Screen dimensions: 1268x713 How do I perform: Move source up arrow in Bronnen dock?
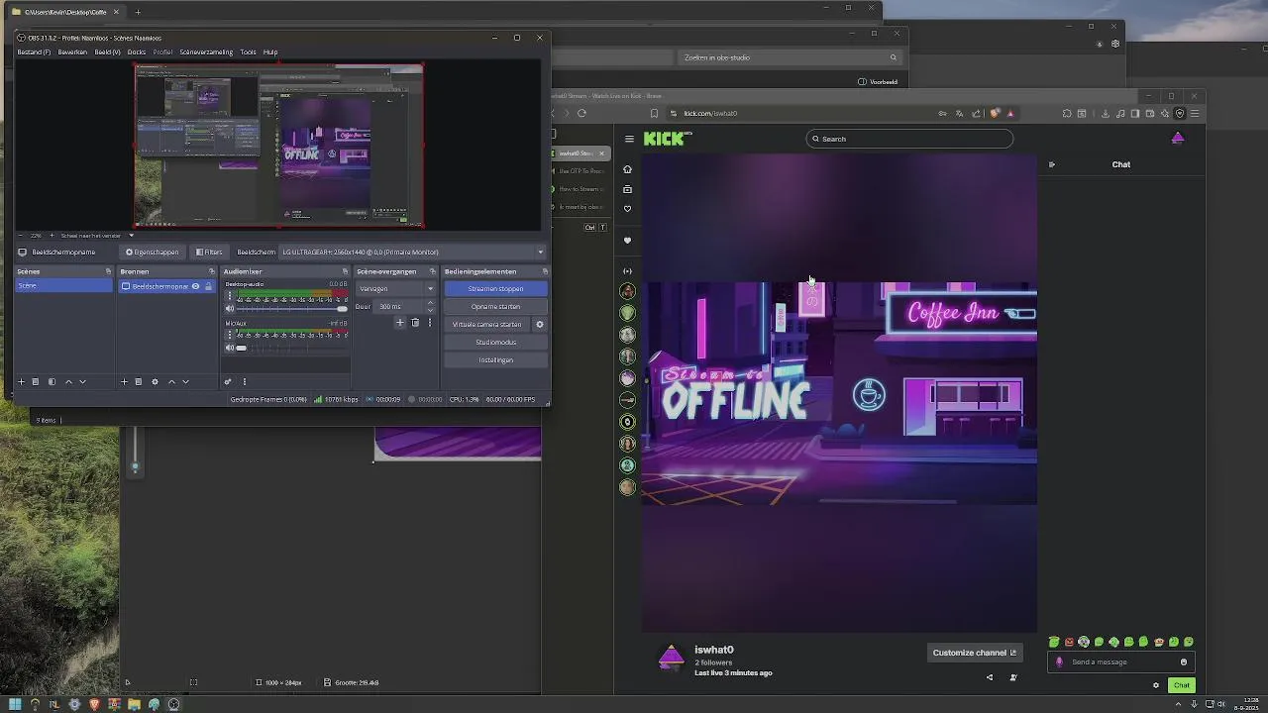point(171,381)
